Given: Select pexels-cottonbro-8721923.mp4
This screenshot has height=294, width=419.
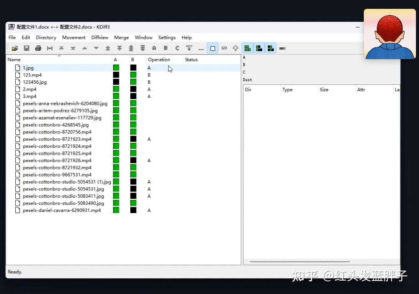Looking at the screenshot, I should (x=57, y=139).
